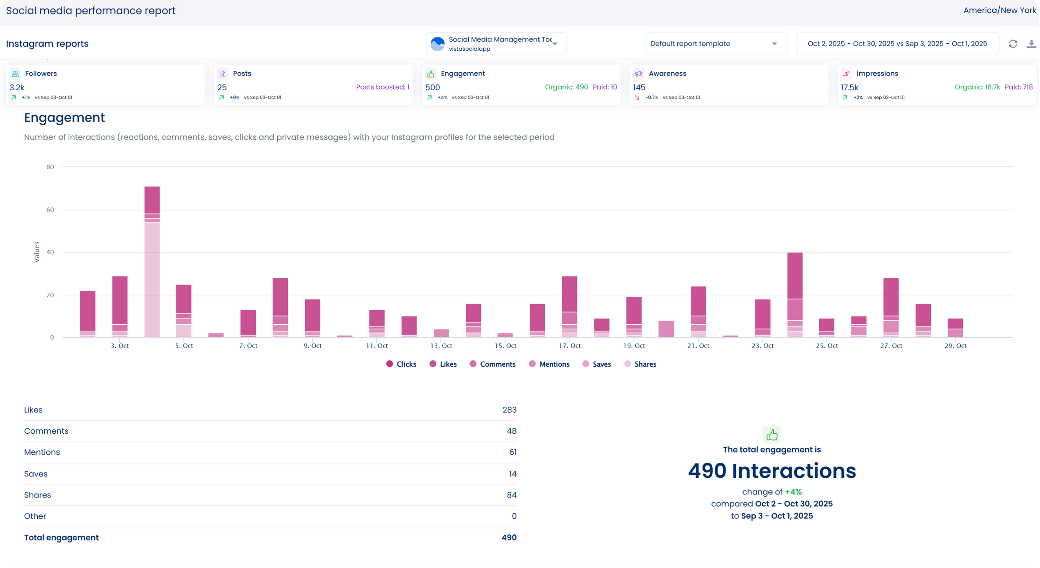The width and height of the screenshot is (1040, 568).
Task: Hide the Shares series via legend
Action: tap(640, 364)
